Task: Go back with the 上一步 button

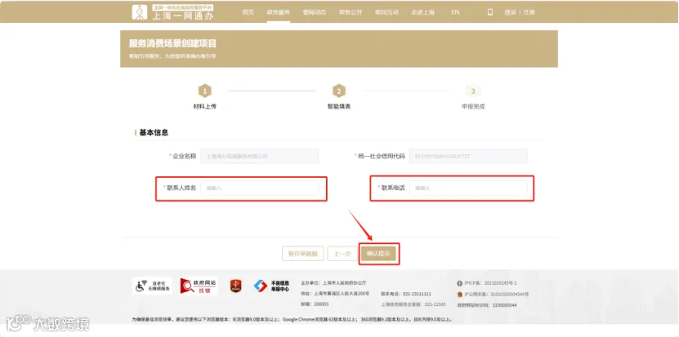Action: click(342, 254)
